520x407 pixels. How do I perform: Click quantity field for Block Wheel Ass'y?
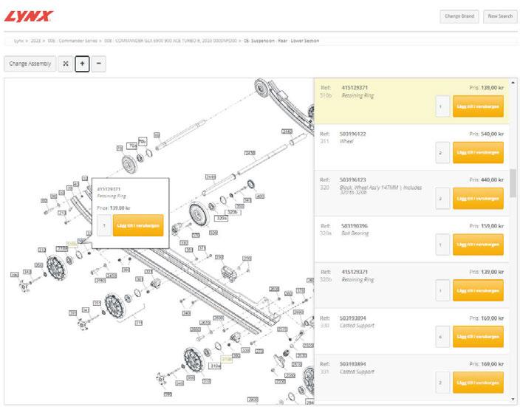point(442,199)
